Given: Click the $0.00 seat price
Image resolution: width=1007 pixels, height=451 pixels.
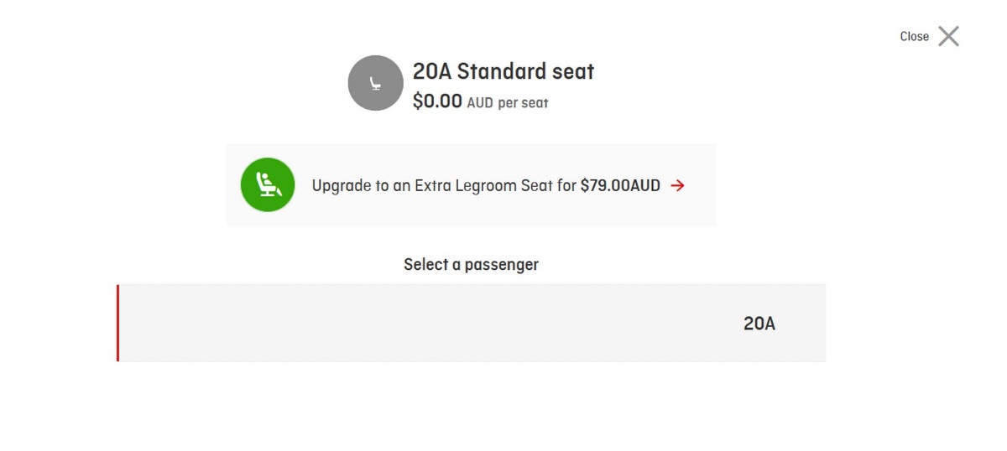Looking at the screenshot, I should pos(437,101).
